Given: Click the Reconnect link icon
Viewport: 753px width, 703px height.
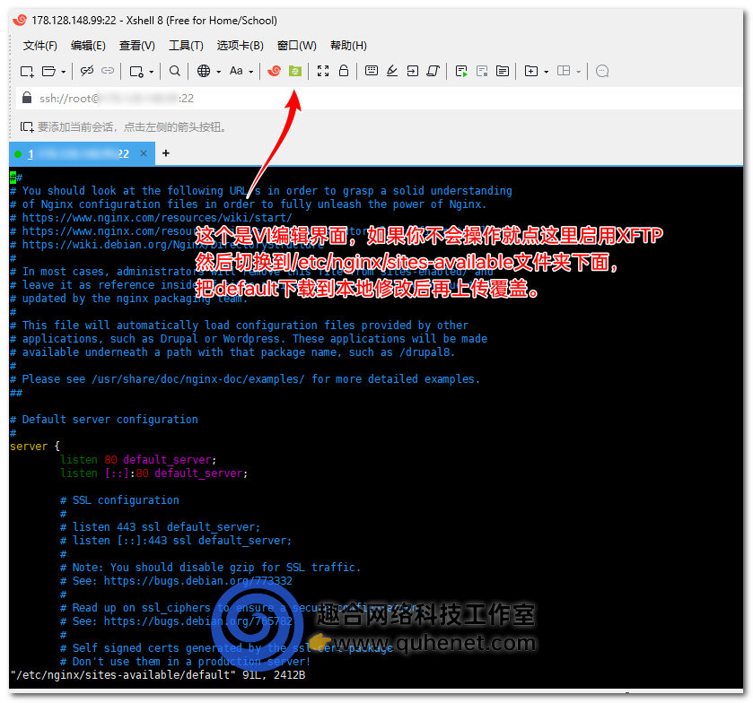Looking at the screenshot, I should tap(108, 71).
